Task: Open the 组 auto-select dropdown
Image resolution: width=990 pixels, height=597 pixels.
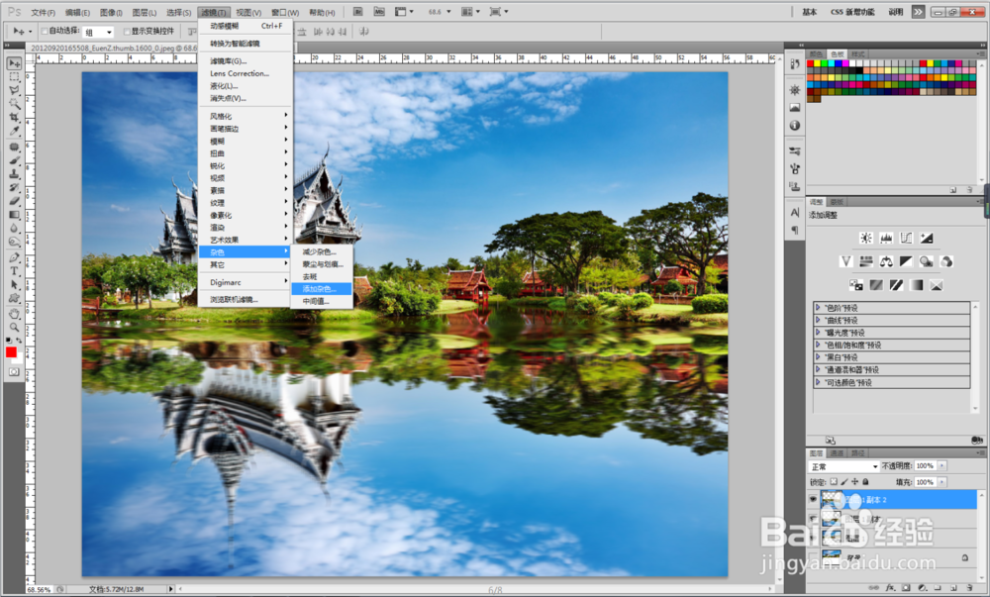Action: [98, 32]
